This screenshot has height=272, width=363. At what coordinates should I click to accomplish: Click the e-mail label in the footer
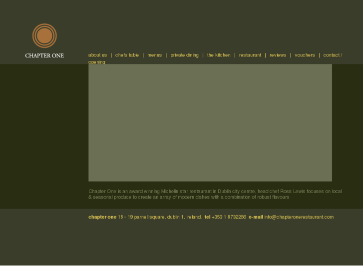pos(256,217)
